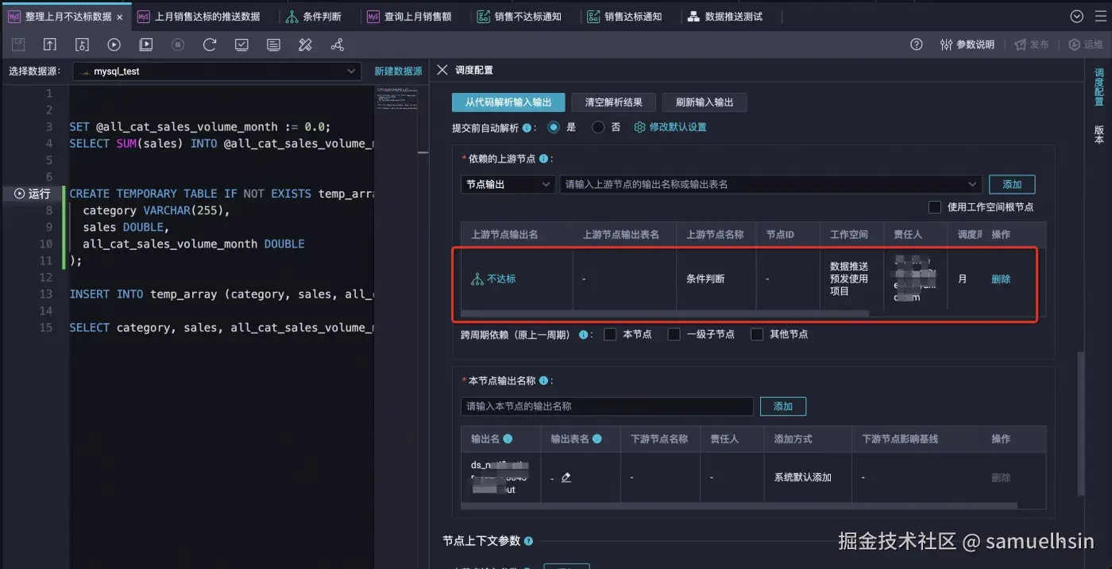Click the 从代码解析输入输出 button
The image size is (1112, 569).
click(x=508, y=102)
